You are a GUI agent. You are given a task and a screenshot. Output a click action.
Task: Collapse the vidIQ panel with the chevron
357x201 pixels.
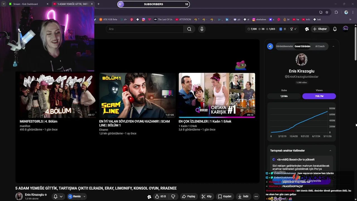[333, 46]
